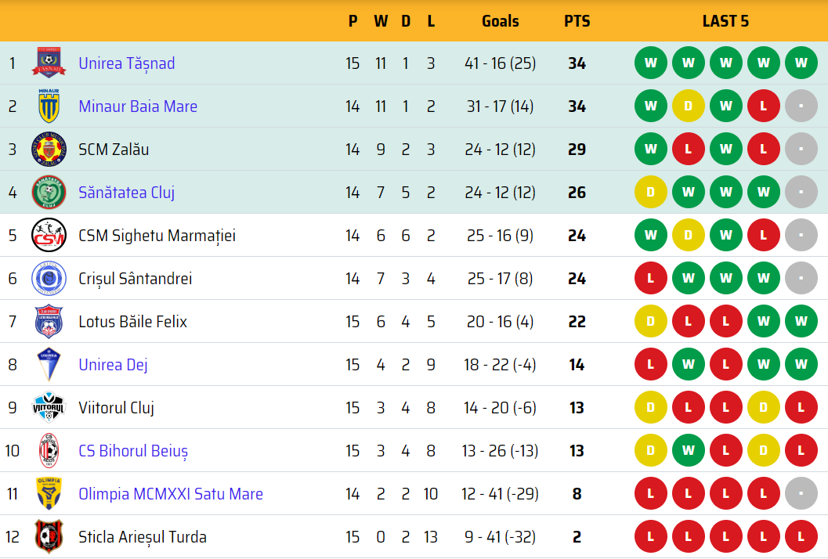Click the Unirea Tășnad team logo

49,63
